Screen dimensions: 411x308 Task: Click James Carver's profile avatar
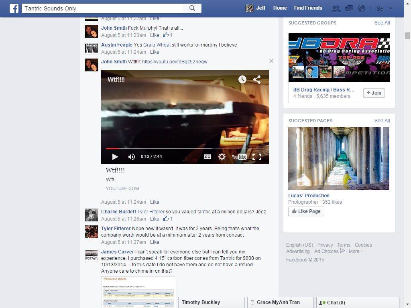(92, 255)
